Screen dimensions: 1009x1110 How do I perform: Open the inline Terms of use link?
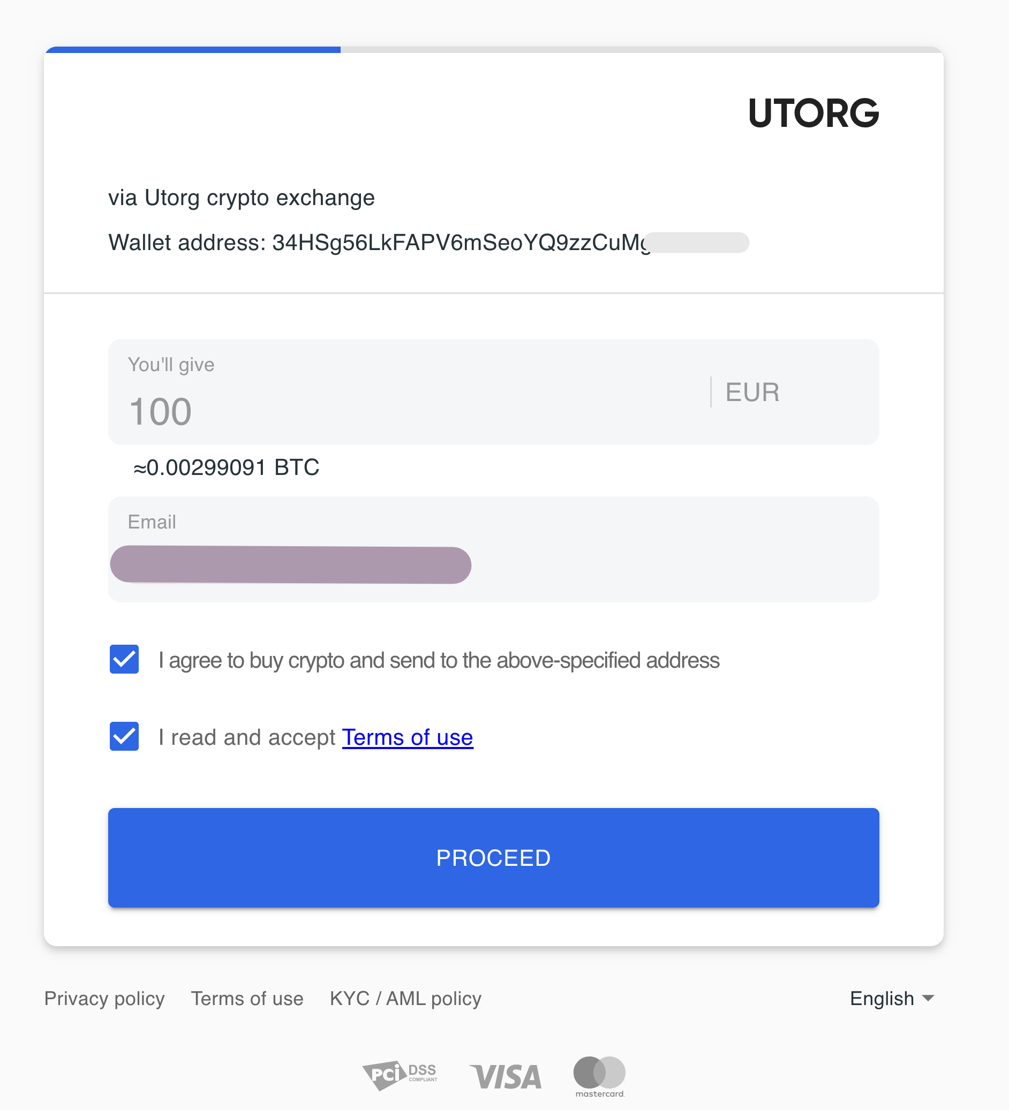(x=407, y=737)
